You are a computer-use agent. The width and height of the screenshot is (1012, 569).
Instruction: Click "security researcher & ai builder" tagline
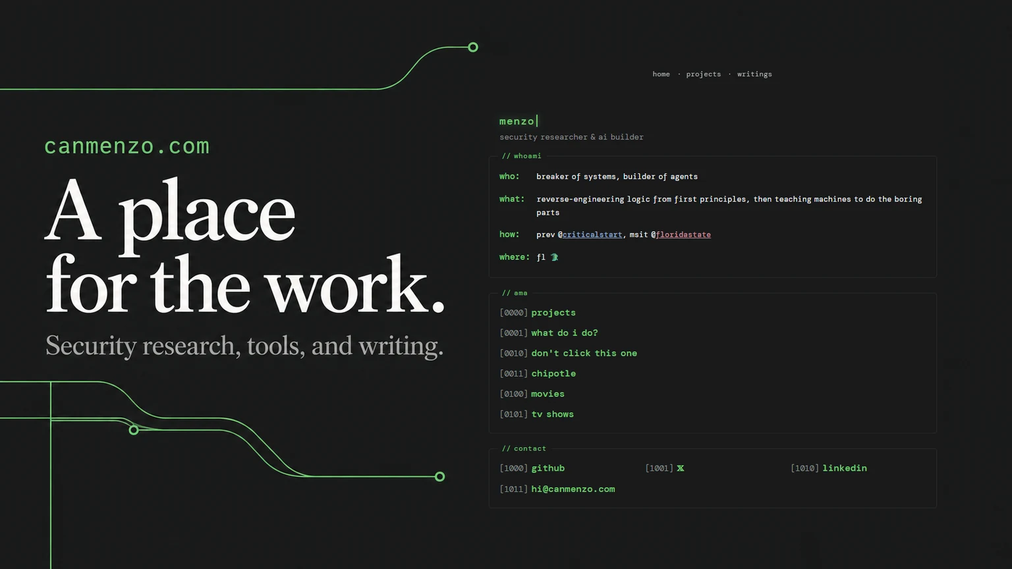[x=571, y=137]
